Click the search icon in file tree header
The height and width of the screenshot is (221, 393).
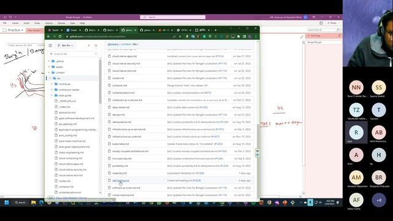click(96, 45)
